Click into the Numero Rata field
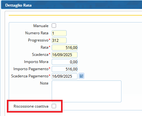142x116 pixels. [59, 33]
